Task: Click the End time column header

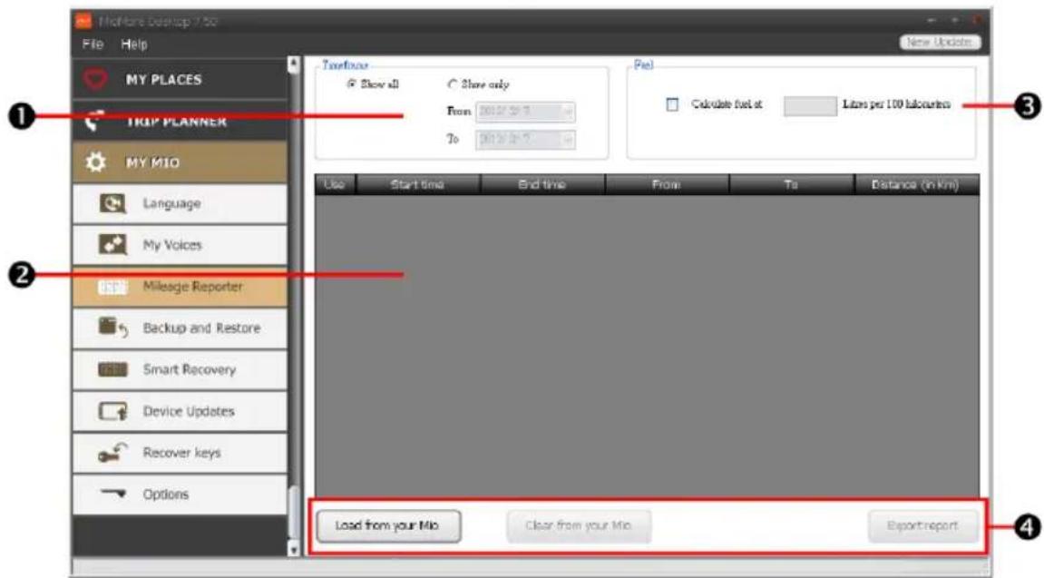Action: [542, 184]
